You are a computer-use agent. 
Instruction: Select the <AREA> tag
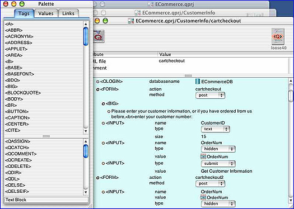[14, 55]
